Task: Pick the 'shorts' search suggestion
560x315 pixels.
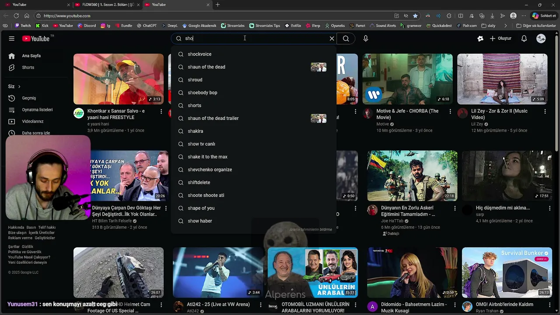Action: (x=254, y=105)
